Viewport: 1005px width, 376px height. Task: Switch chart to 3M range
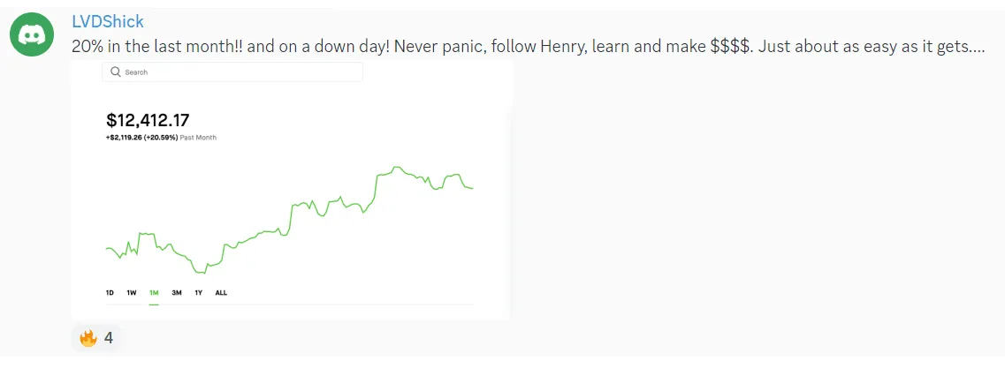point(177,292)
